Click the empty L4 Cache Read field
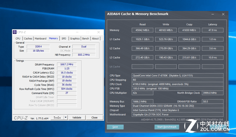Screen dimensions: 236x137 (142, 66)
